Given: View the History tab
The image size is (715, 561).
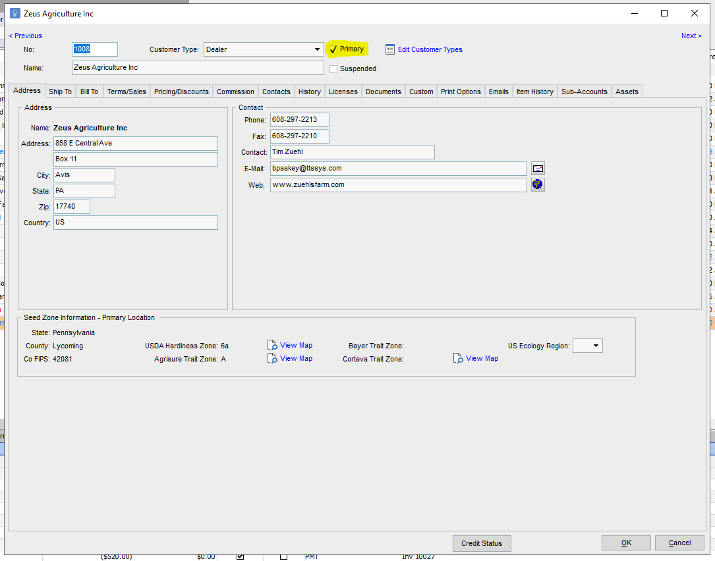Looking at the screenshot, I should [x=310, y=92].
